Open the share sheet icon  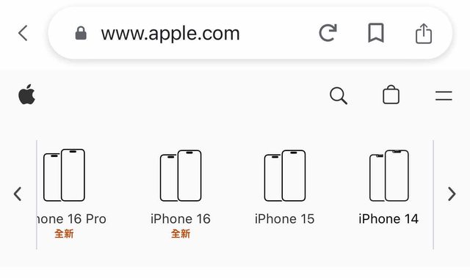point(424,33)
